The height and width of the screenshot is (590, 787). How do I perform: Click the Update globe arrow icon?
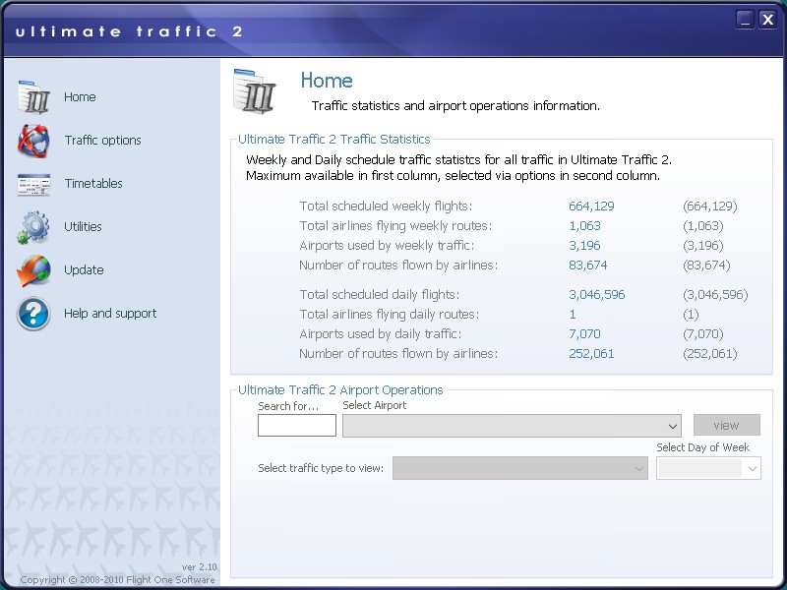tap(33, 270)
